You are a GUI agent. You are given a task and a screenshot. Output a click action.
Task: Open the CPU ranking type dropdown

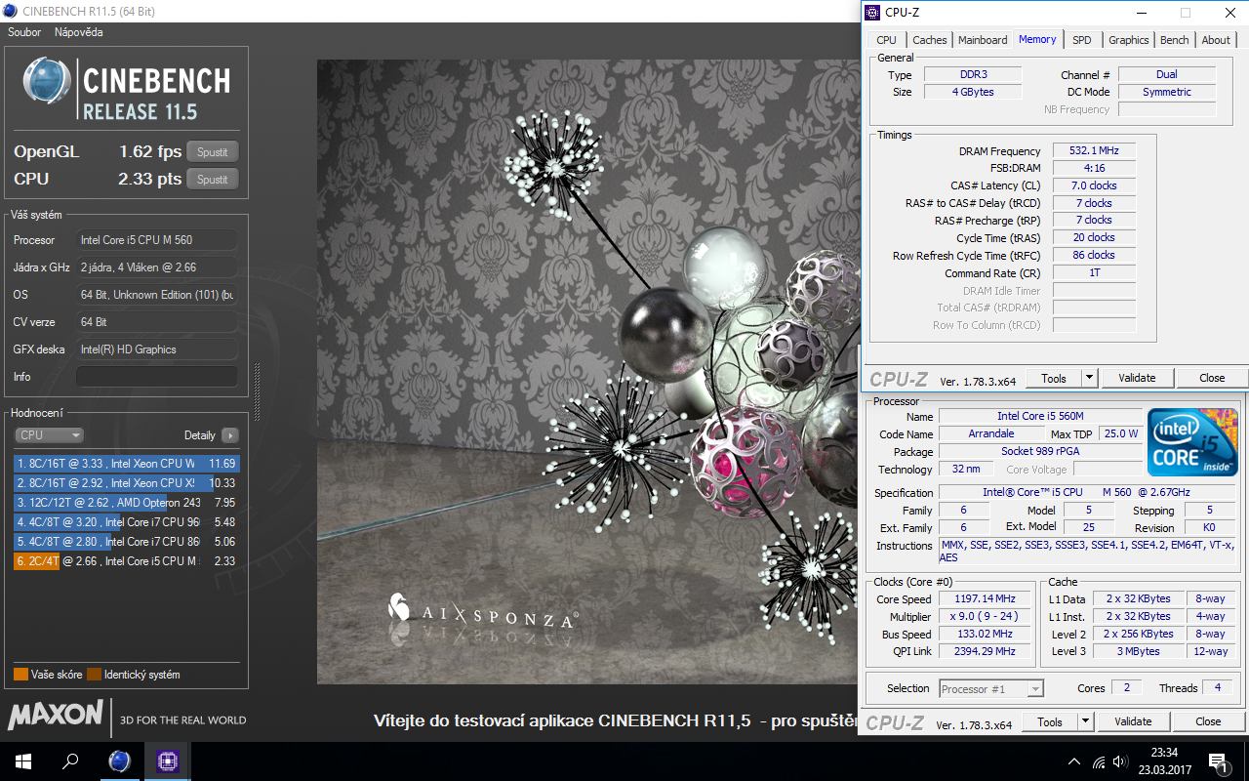coord(49,435)
